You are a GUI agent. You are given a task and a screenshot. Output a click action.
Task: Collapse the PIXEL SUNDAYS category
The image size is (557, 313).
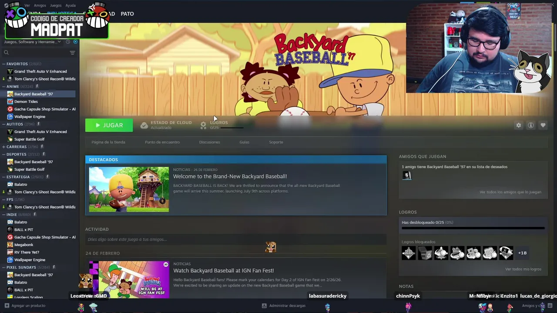(4, 267)
